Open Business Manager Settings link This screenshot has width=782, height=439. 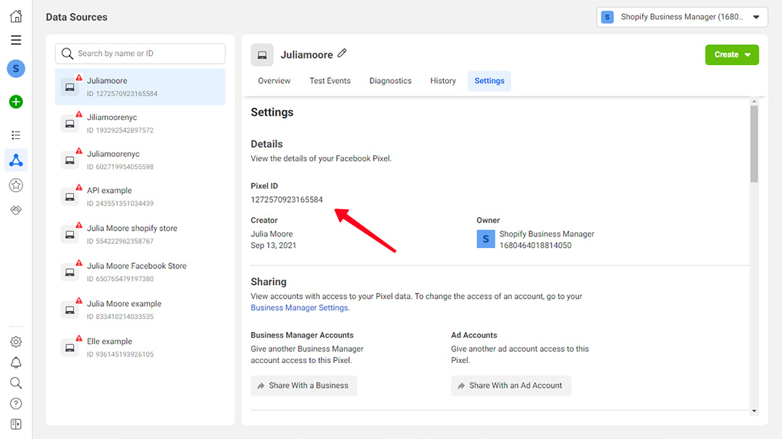point(299,308)
